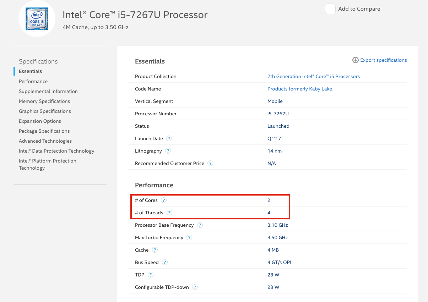Click the Lithography question mark icon
Image resolution: width=428 pixels, height=302 pixels.
click(x=168, y=151)
